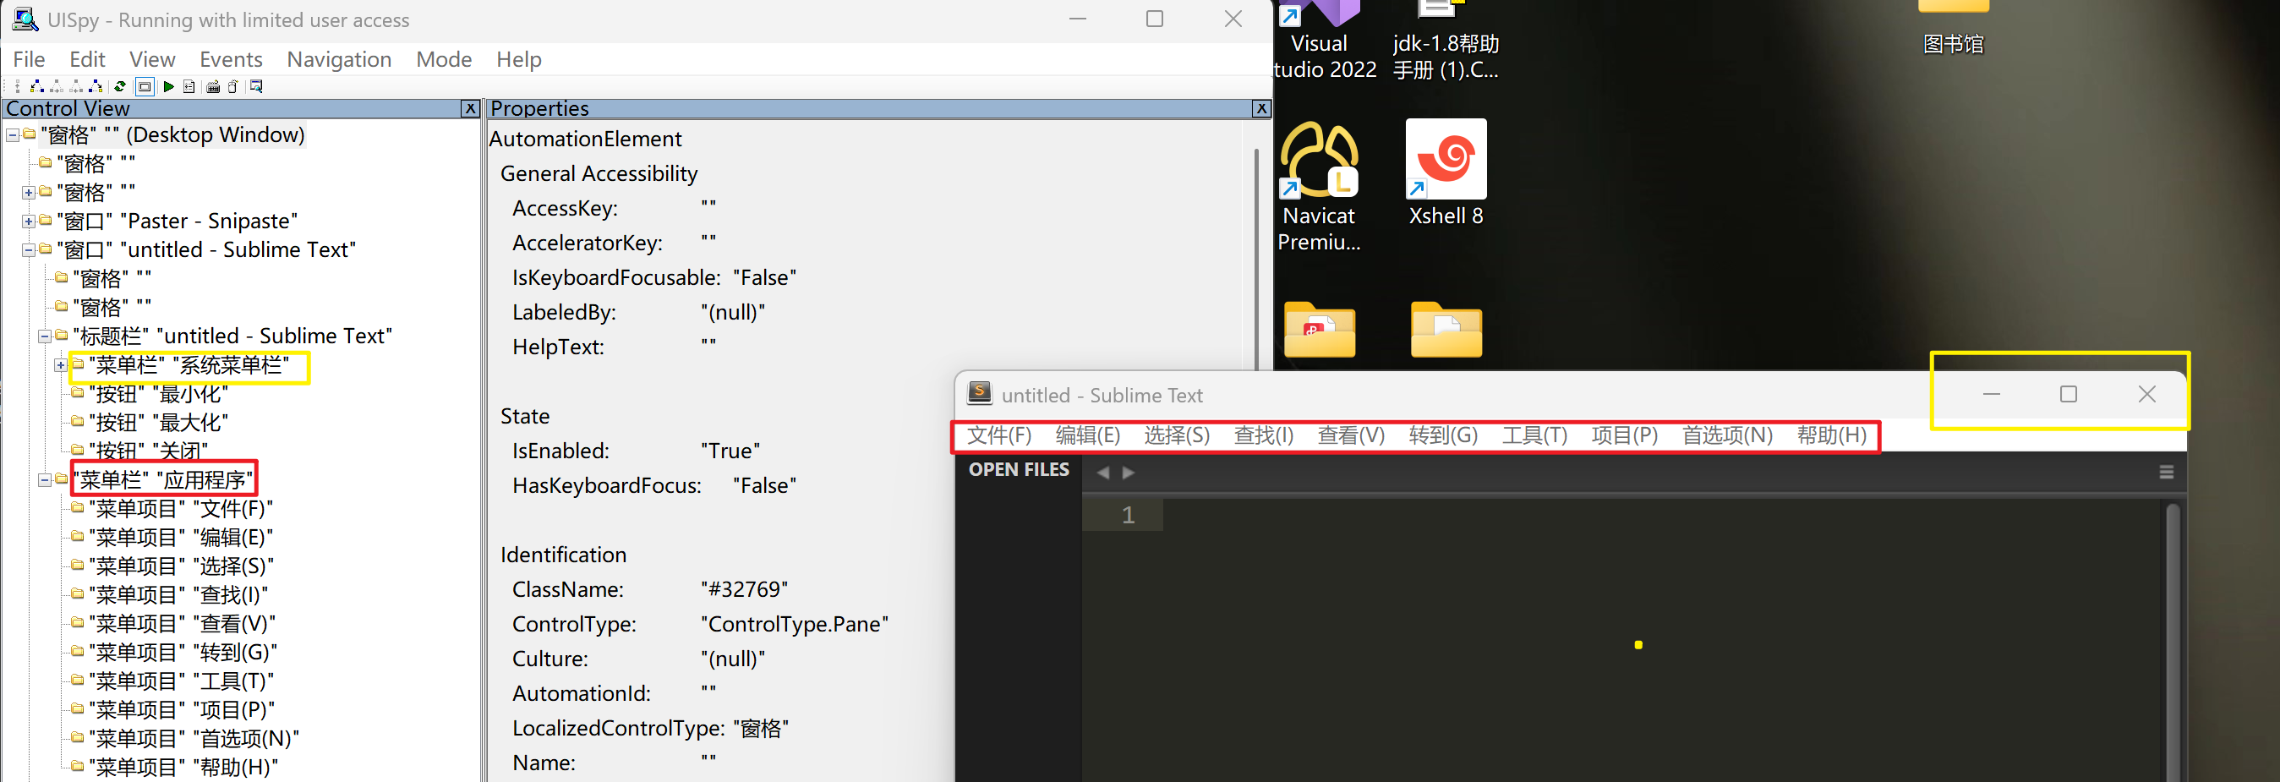The image size is (2280, 782).
Task: Toggle keyboard focus tracking icon
Action: pyautogui.click(x=213, y=87)
